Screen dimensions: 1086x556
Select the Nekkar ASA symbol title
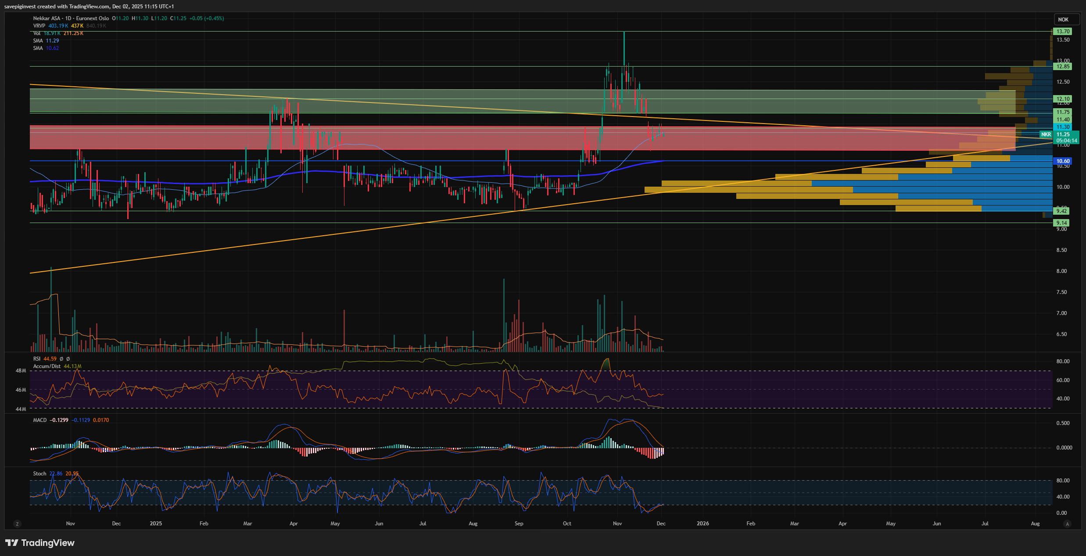[47, 18]
